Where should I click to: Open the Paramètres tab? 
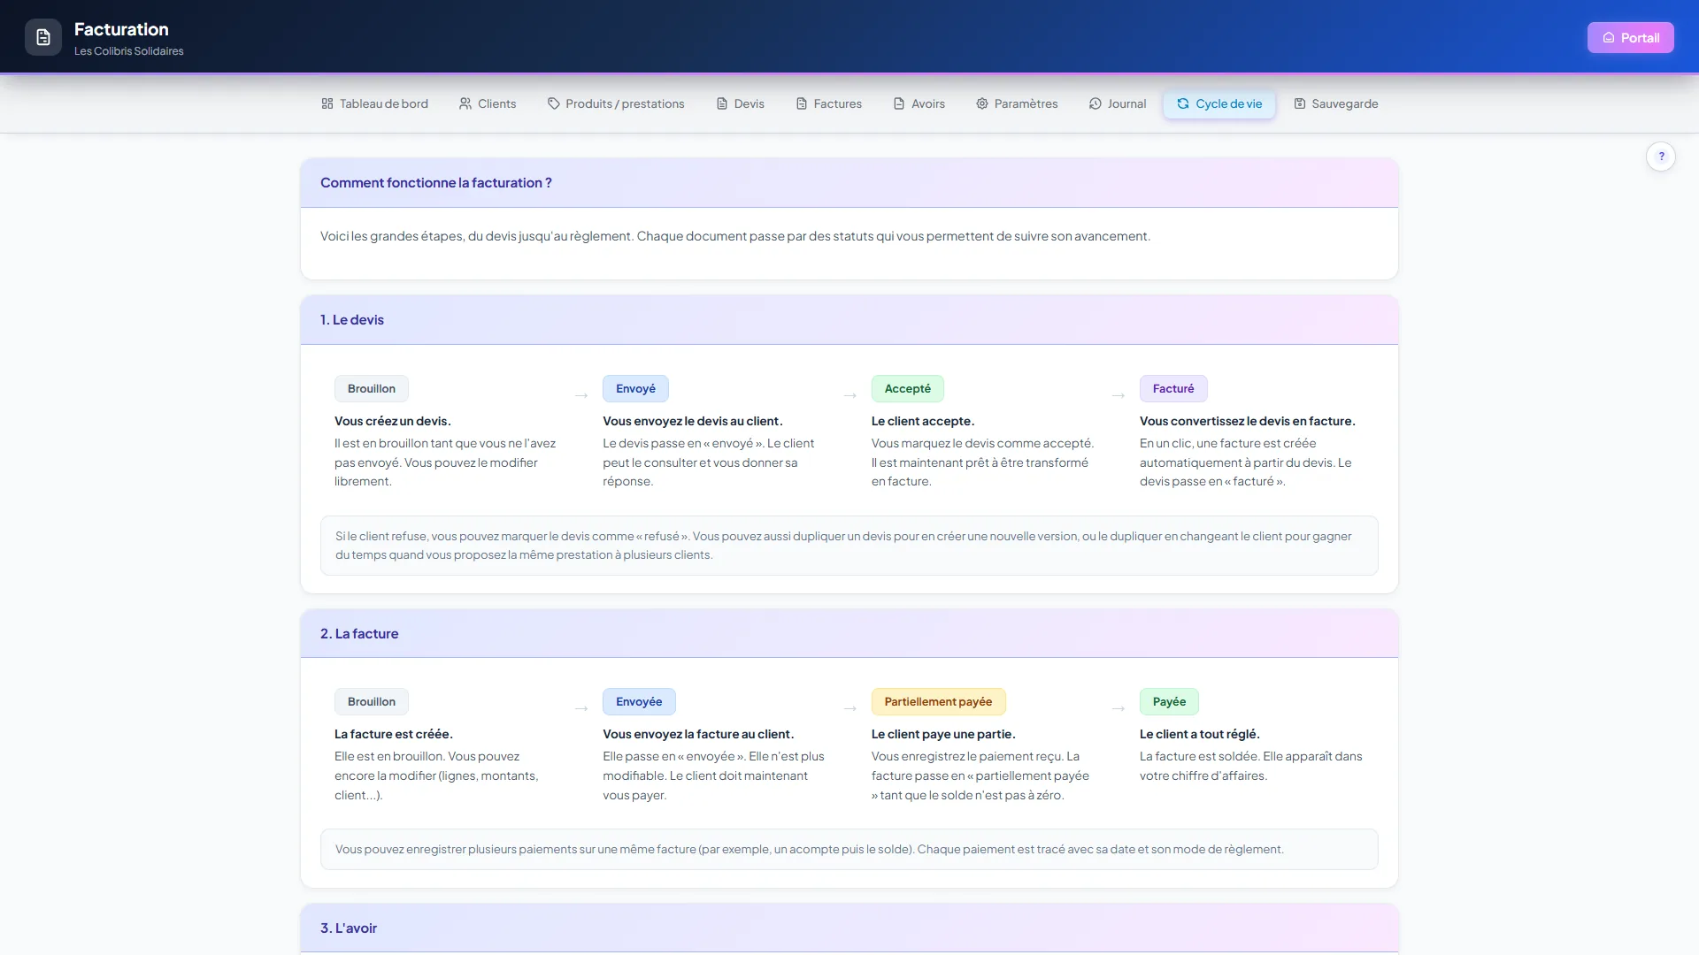pyautogui.click(x=1018, y=103)
